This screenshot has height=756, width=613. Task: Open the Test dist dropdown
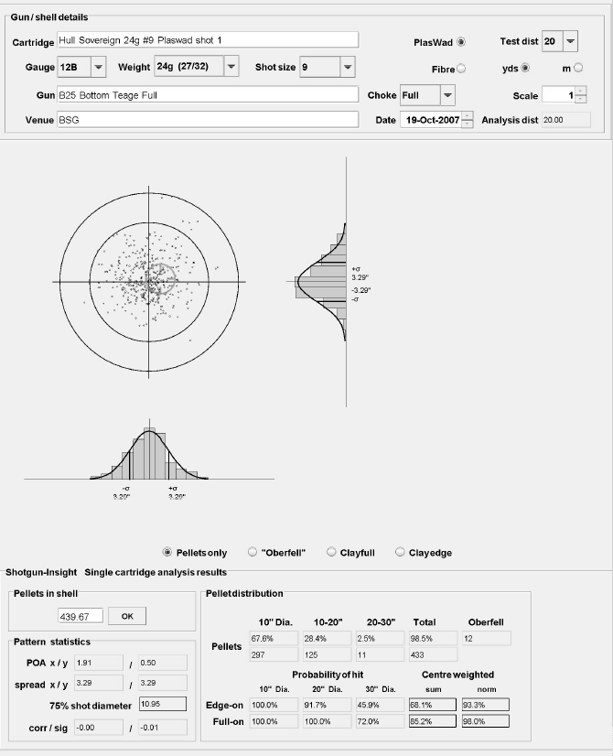click(x=571, y=42)
